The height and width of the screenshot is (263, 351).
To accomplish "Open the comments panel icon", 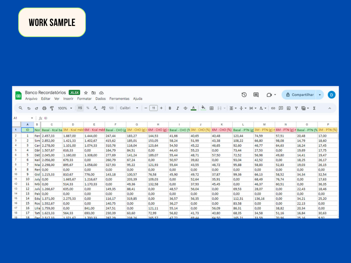I will [x=256, y=95].
